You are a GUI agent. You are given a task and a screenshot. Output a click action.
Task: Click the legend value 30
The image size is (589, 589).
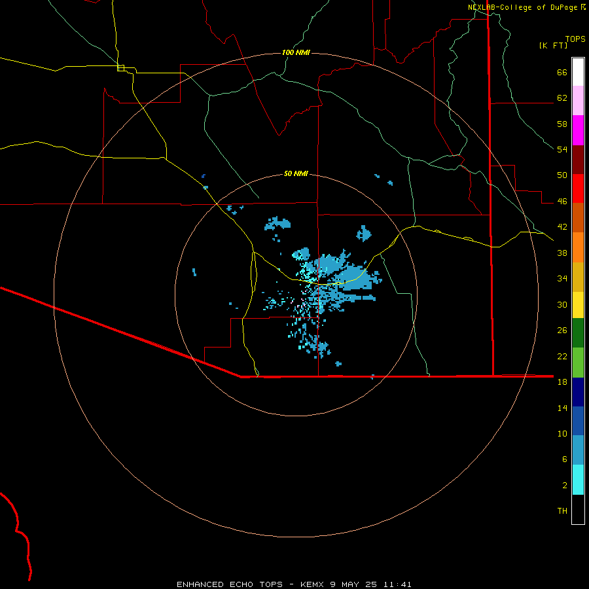tap(562, 304)
